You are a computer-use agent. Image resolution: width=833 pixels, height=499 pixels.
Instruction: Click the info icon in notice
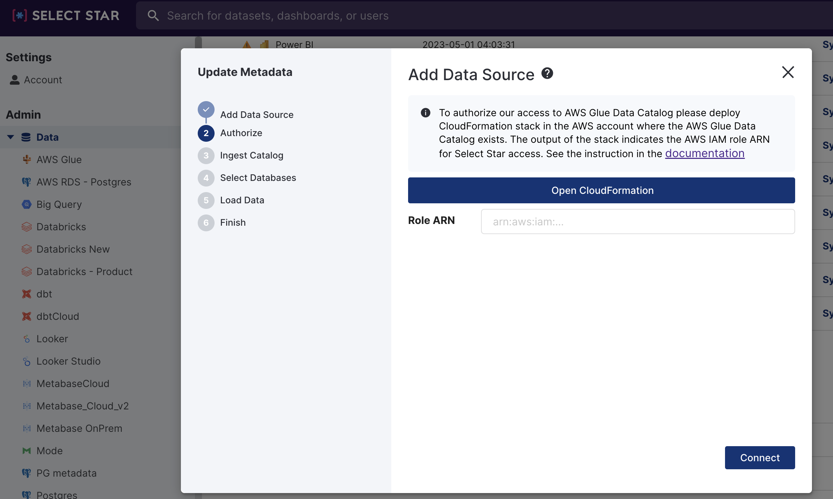coord(425,113)
